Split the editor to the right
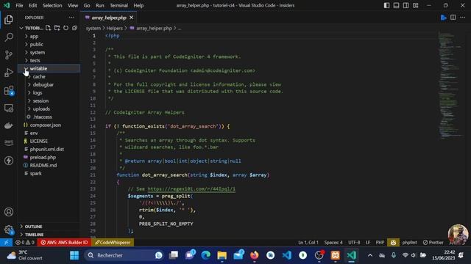Screen dimensions: 471x264 pyautogui.click(x=453, y=18)
